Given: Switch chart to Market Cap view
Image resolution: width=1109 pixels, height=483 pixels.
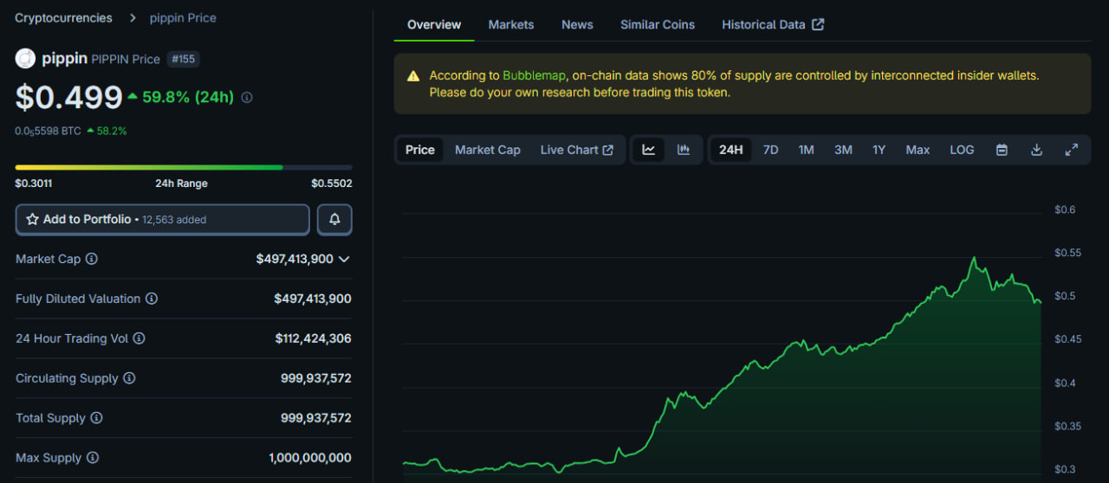Looking at the screenshot, I should tap(487, 150).
